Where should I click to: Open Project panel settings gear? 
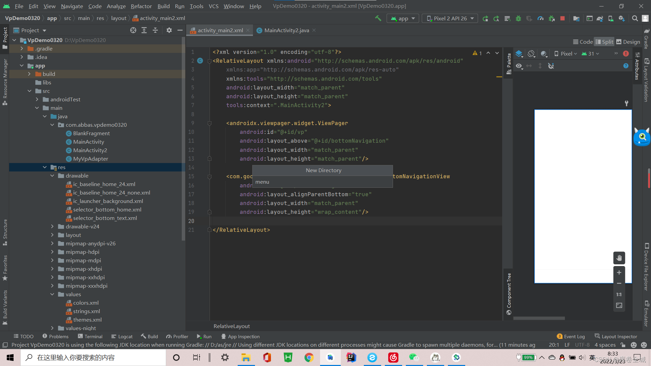(169, 30)
